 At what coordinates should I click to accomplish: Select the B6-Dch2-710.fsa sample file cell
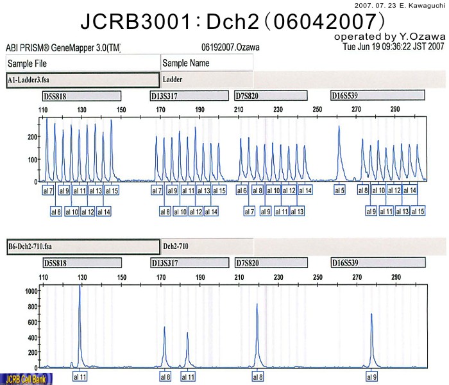tap(82, 246)
